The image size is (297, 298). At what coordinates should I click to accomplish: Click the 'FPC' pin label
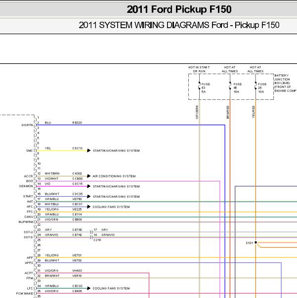pos(30,212)
